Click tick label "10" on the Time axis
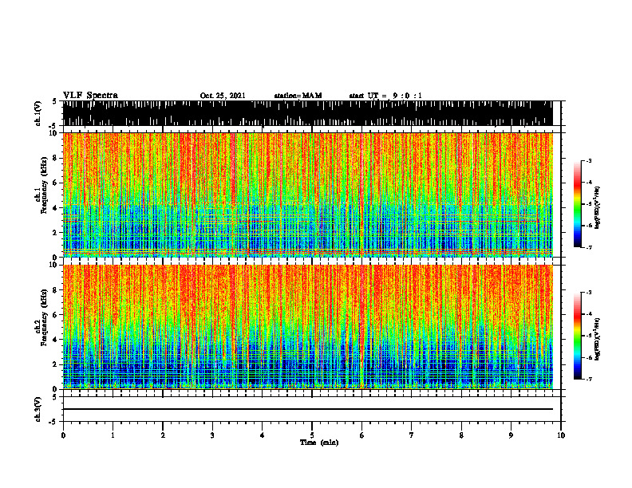Image resolution: width=632 pixels, height=488 pixels. point(561,435)
